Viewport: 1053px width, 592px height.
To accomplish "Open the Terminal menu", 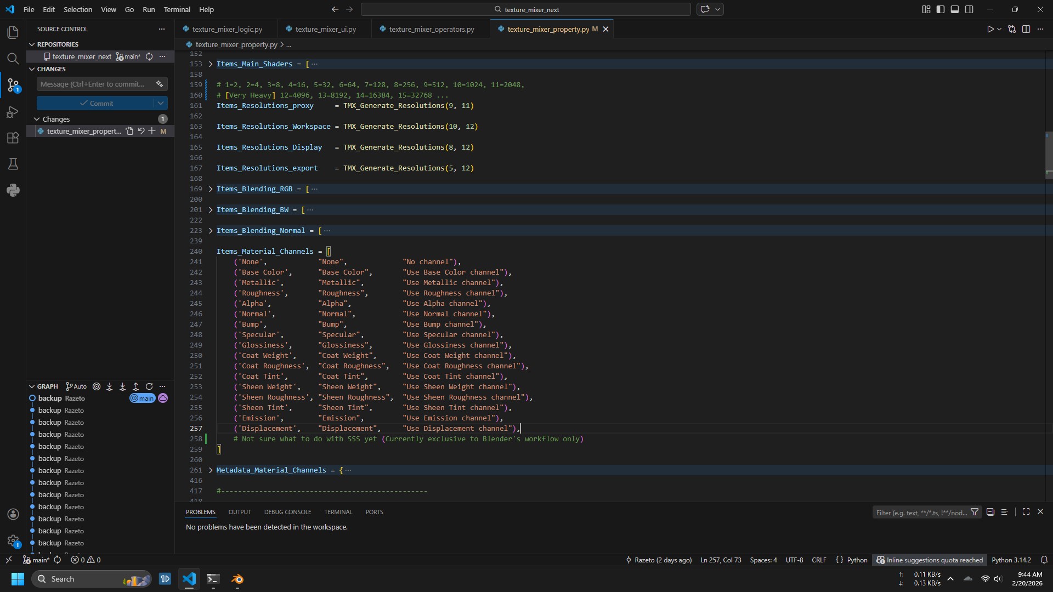I will [x=177, y=9].
